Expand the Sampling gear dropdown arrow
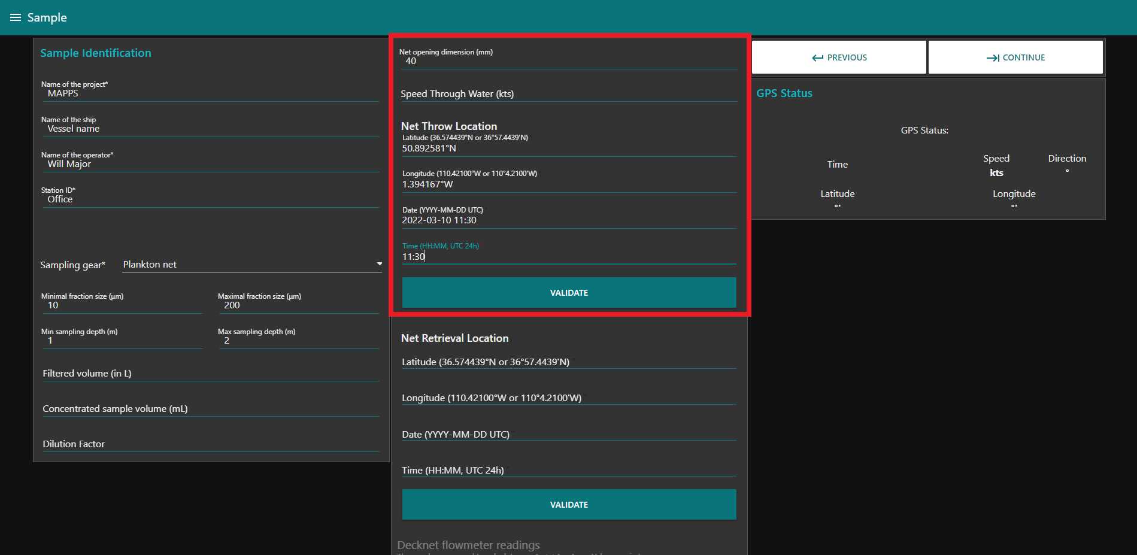The height and width of the screenshot is (555, 1137). [x=379, y=264]
